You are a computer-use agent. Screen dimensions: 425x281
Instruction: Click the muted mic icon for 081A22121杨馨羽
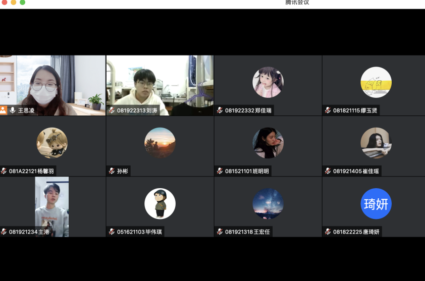[4, 171]
